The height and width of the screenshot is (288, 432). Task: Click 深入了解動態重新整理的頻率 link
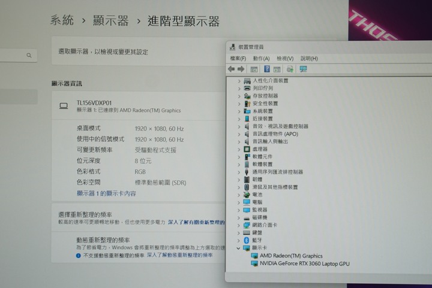pyautogui.click(x=179, y=255)
